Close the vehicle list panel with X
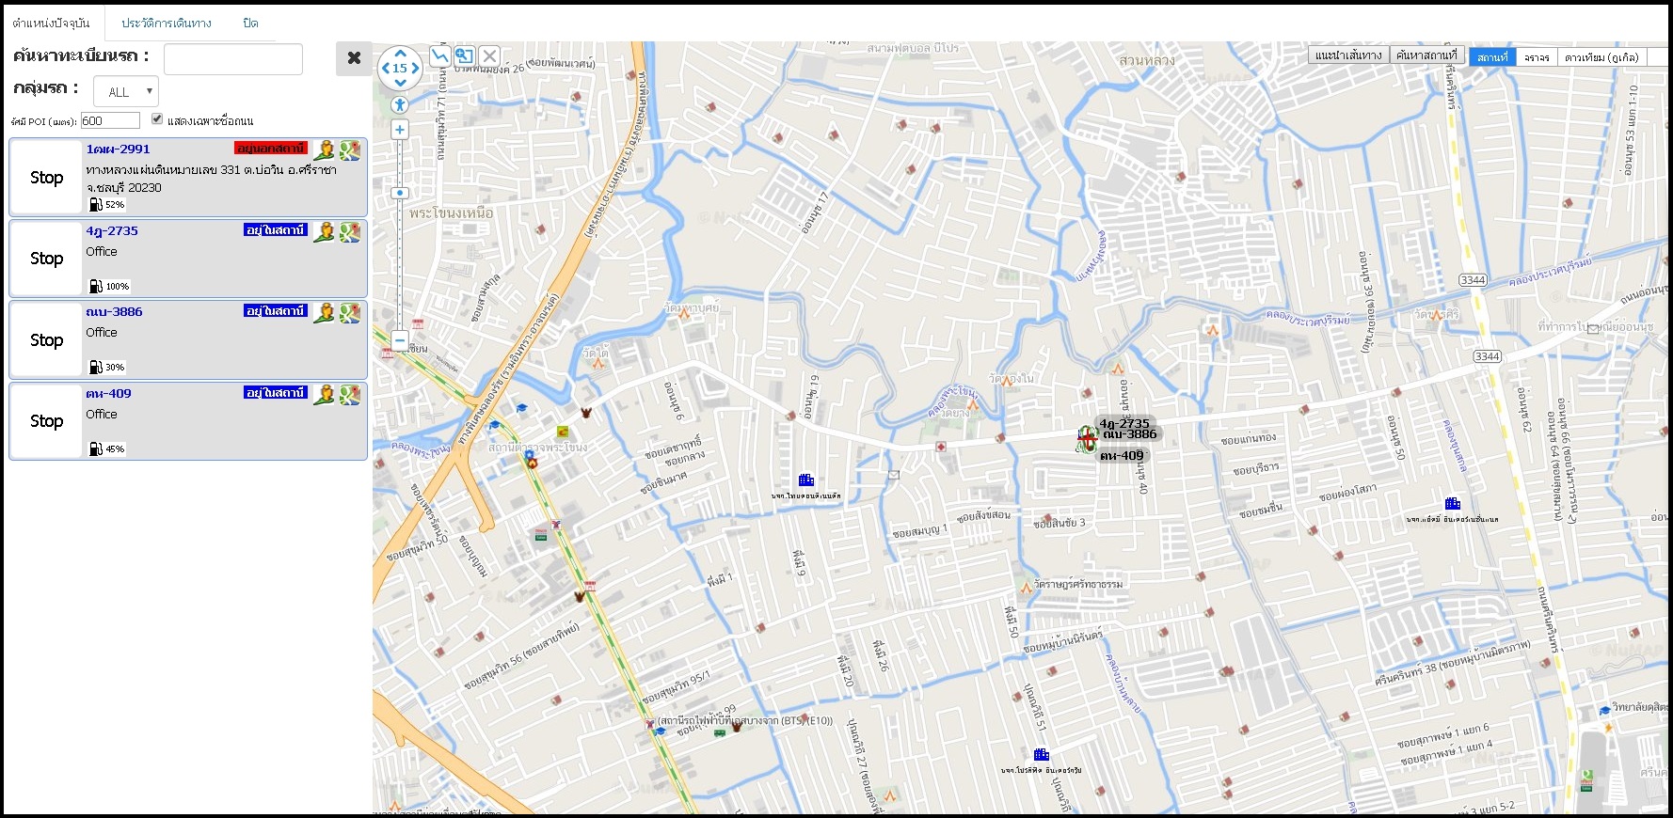Viewport: 1673px width, 818px height. [x=354, y=58]
